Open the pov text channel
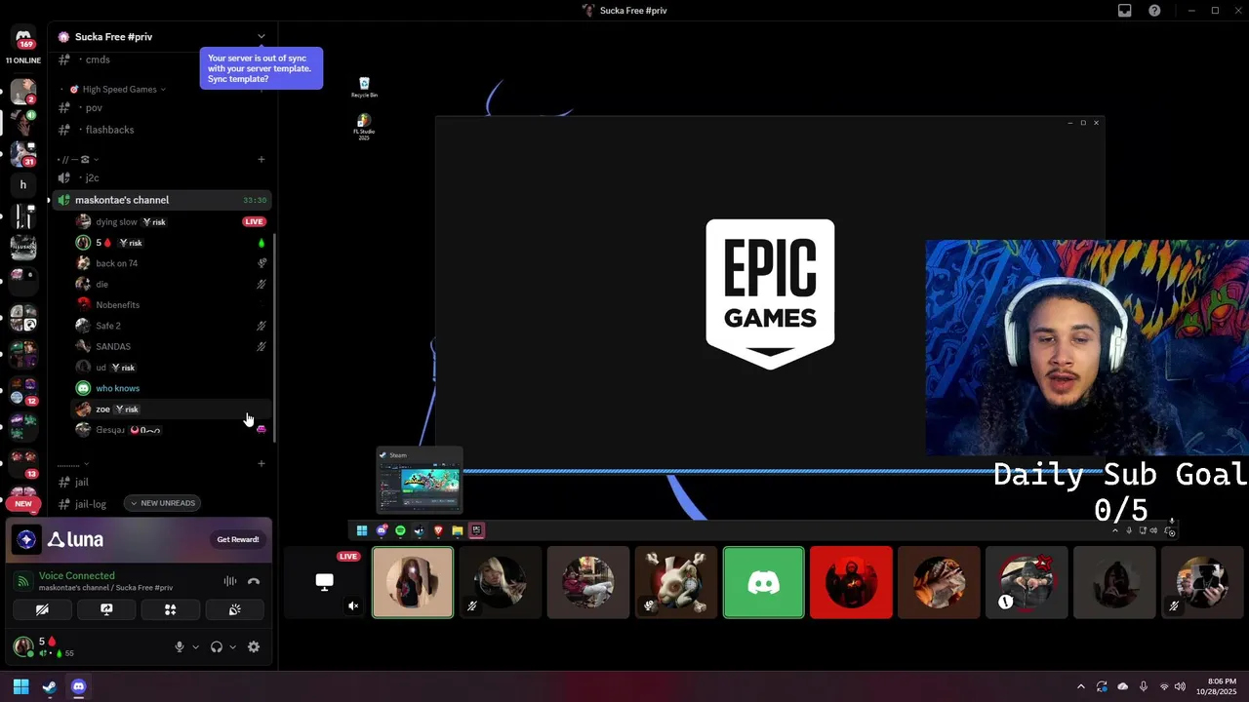 162,108
